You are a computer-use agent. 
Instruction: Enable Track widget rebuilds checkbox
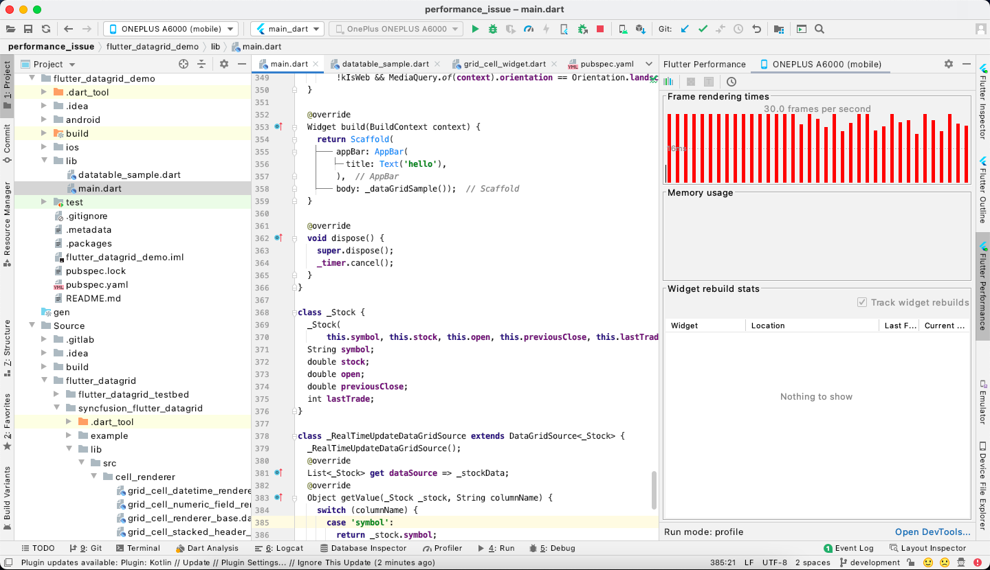point(861,302)
